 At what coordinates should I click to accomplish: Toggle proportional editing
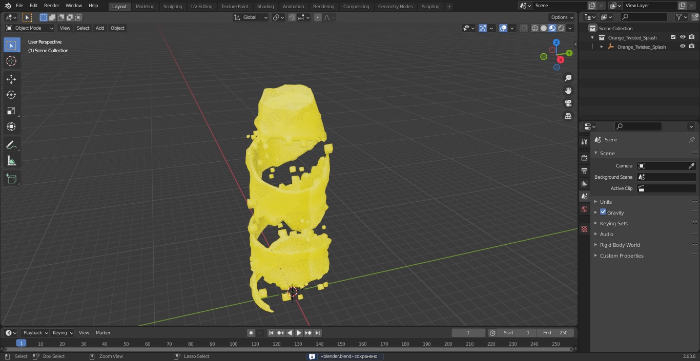click(x=318, y=17)
